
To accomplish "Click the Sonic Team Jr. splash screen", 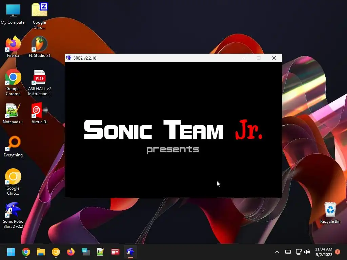I will [173, 130].
